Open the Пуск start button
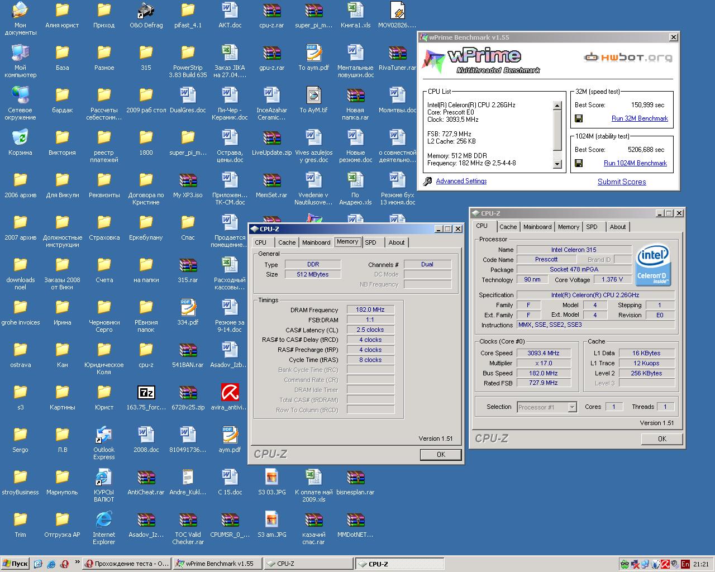The height and width of the screenshot is (572, 715). (x=15, y=564)
